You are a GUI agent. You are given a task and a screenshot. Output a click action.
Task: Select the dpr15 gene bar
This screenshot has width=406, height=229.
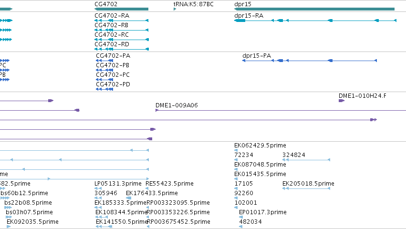point(314,9)
